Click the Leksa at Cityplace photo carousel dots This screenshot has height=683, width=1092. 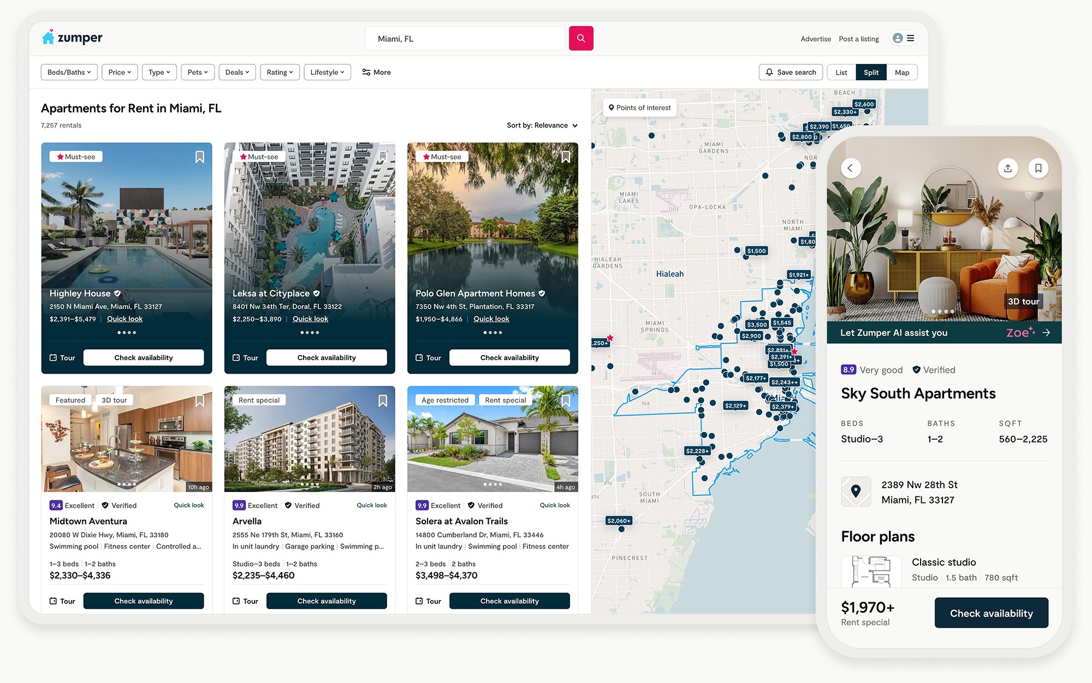pyautogui.click(x=310, y=333)
